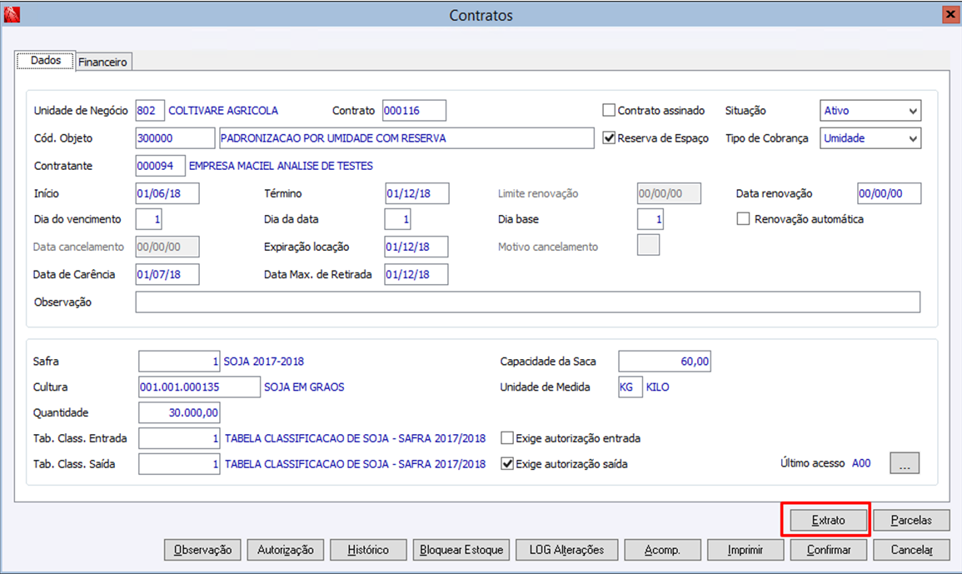Click the application icon in title bar
The image size is (962, 574).
[12, 14]
